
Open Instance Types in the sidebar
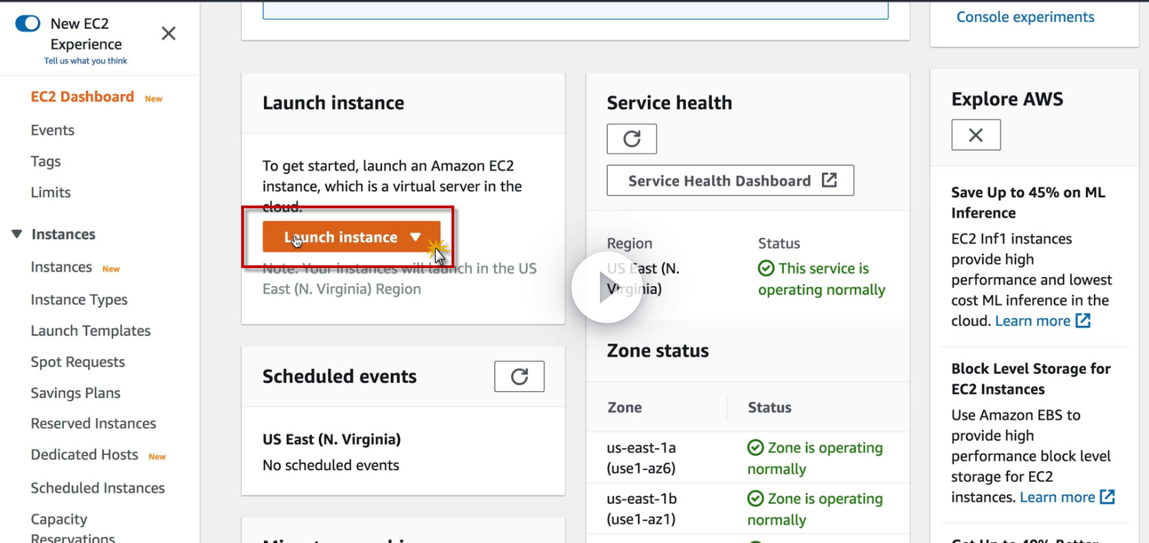[79, 300]
